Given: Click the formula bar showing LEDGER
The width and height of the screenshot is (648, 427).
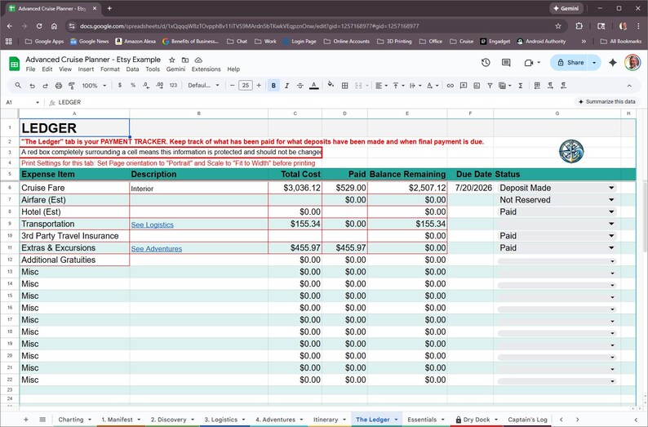Looking at the screenshot, I should pyautogui.click(x=310, y=102).
